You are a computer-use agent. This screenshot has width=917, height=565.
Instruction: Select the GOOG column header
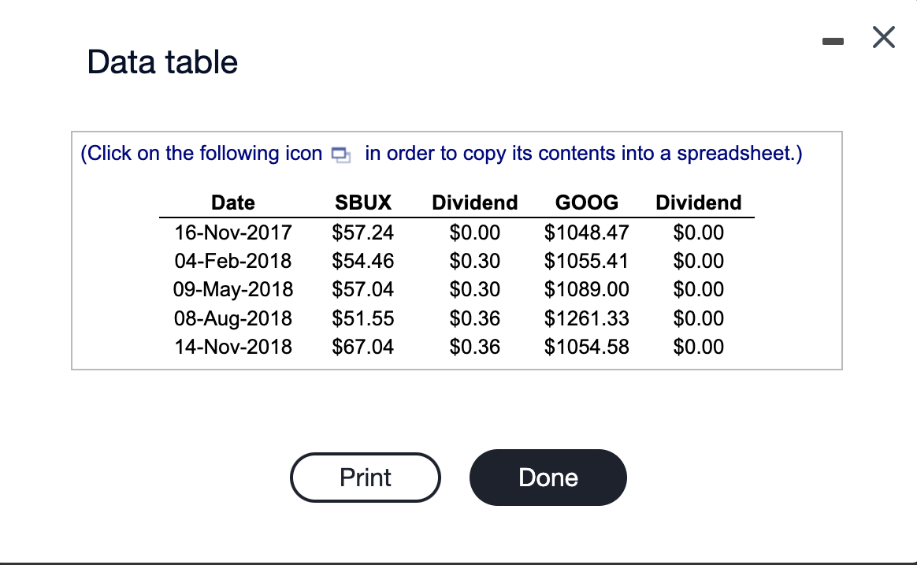[x=587, y=203]
